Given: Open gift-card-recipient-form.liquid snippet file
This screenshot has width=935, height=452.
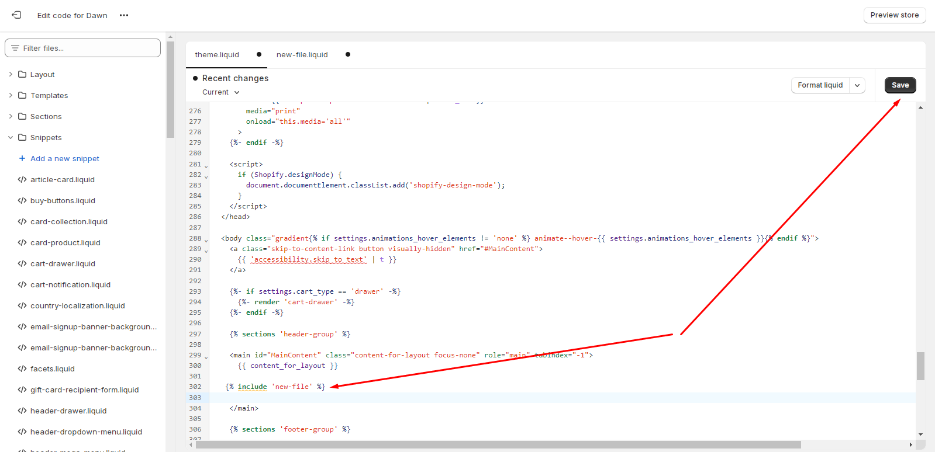Looking at the screenshot, I should tap(85, 390).
